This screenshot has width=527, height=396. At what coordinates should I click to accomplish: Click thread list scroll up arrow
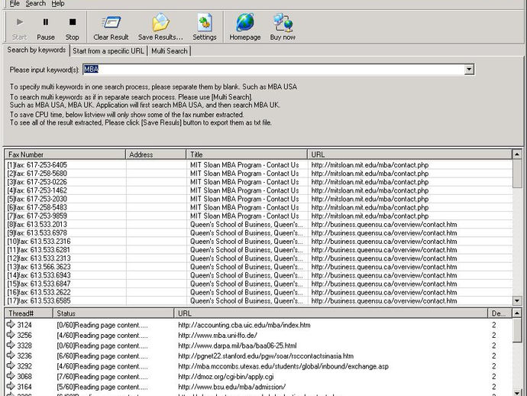[x=517, y=313]
